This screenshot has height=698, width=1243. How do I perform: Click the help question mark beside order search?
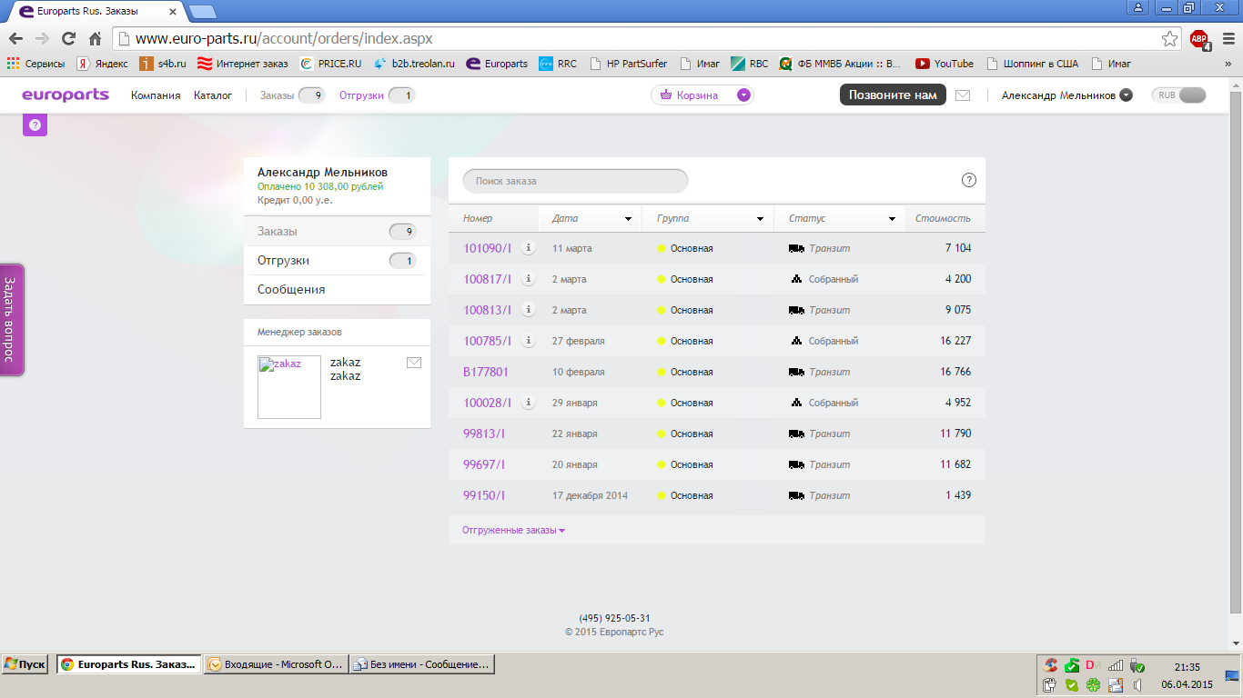pyautogui.click(x=968, y=180)
